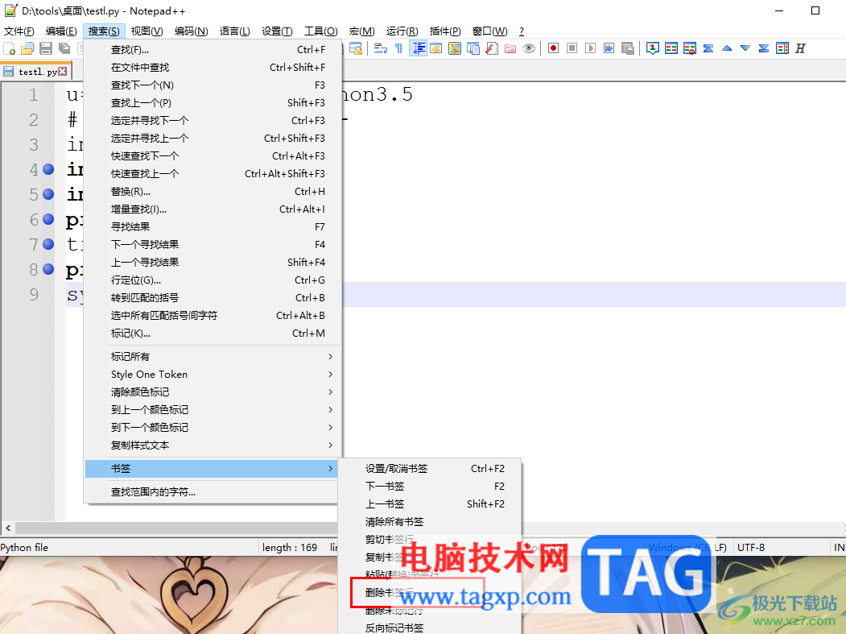The width and height of the screenshot is (846, 634).
Task: Choose 在文件中查找 menu entry
Action: pos(212,68)
